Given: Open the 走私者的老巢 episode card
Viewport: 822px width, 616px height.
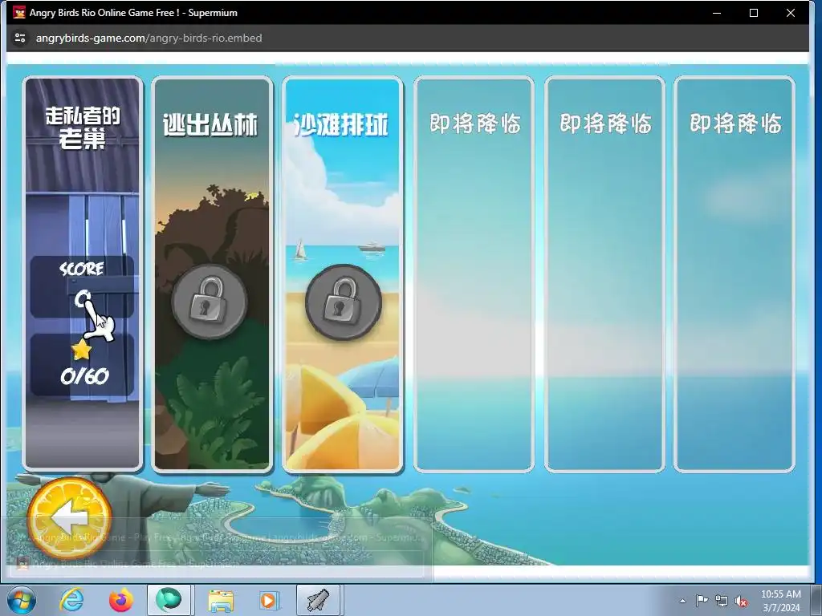Looking at the screenshot, I should click(83, 274).
